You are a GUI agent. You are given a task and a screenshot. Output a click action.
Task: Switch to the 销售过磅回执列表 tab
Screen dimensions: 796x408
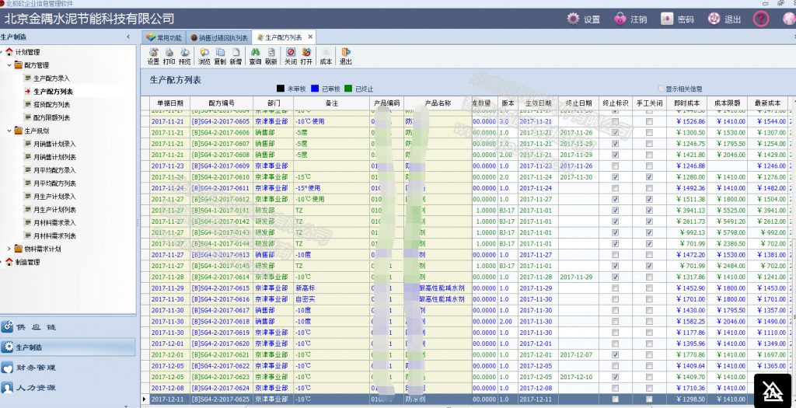pyautogui.click(x=218, y=37)
